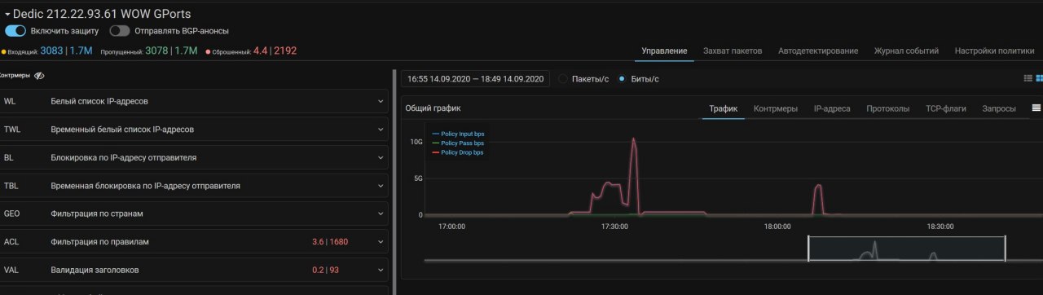Click the left handle of the timeline range selector
The width and height of the screenshot is (1043, 295).
808,249
